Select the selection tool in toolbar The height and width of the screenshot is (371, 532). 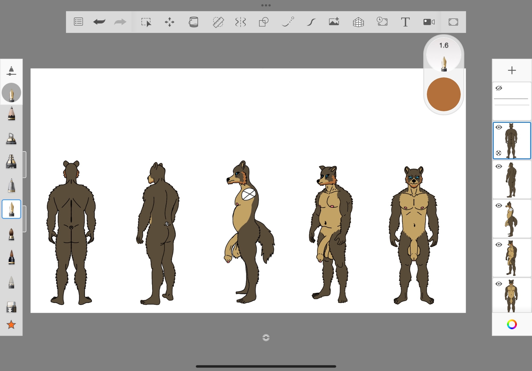click(x=146, y=22)
